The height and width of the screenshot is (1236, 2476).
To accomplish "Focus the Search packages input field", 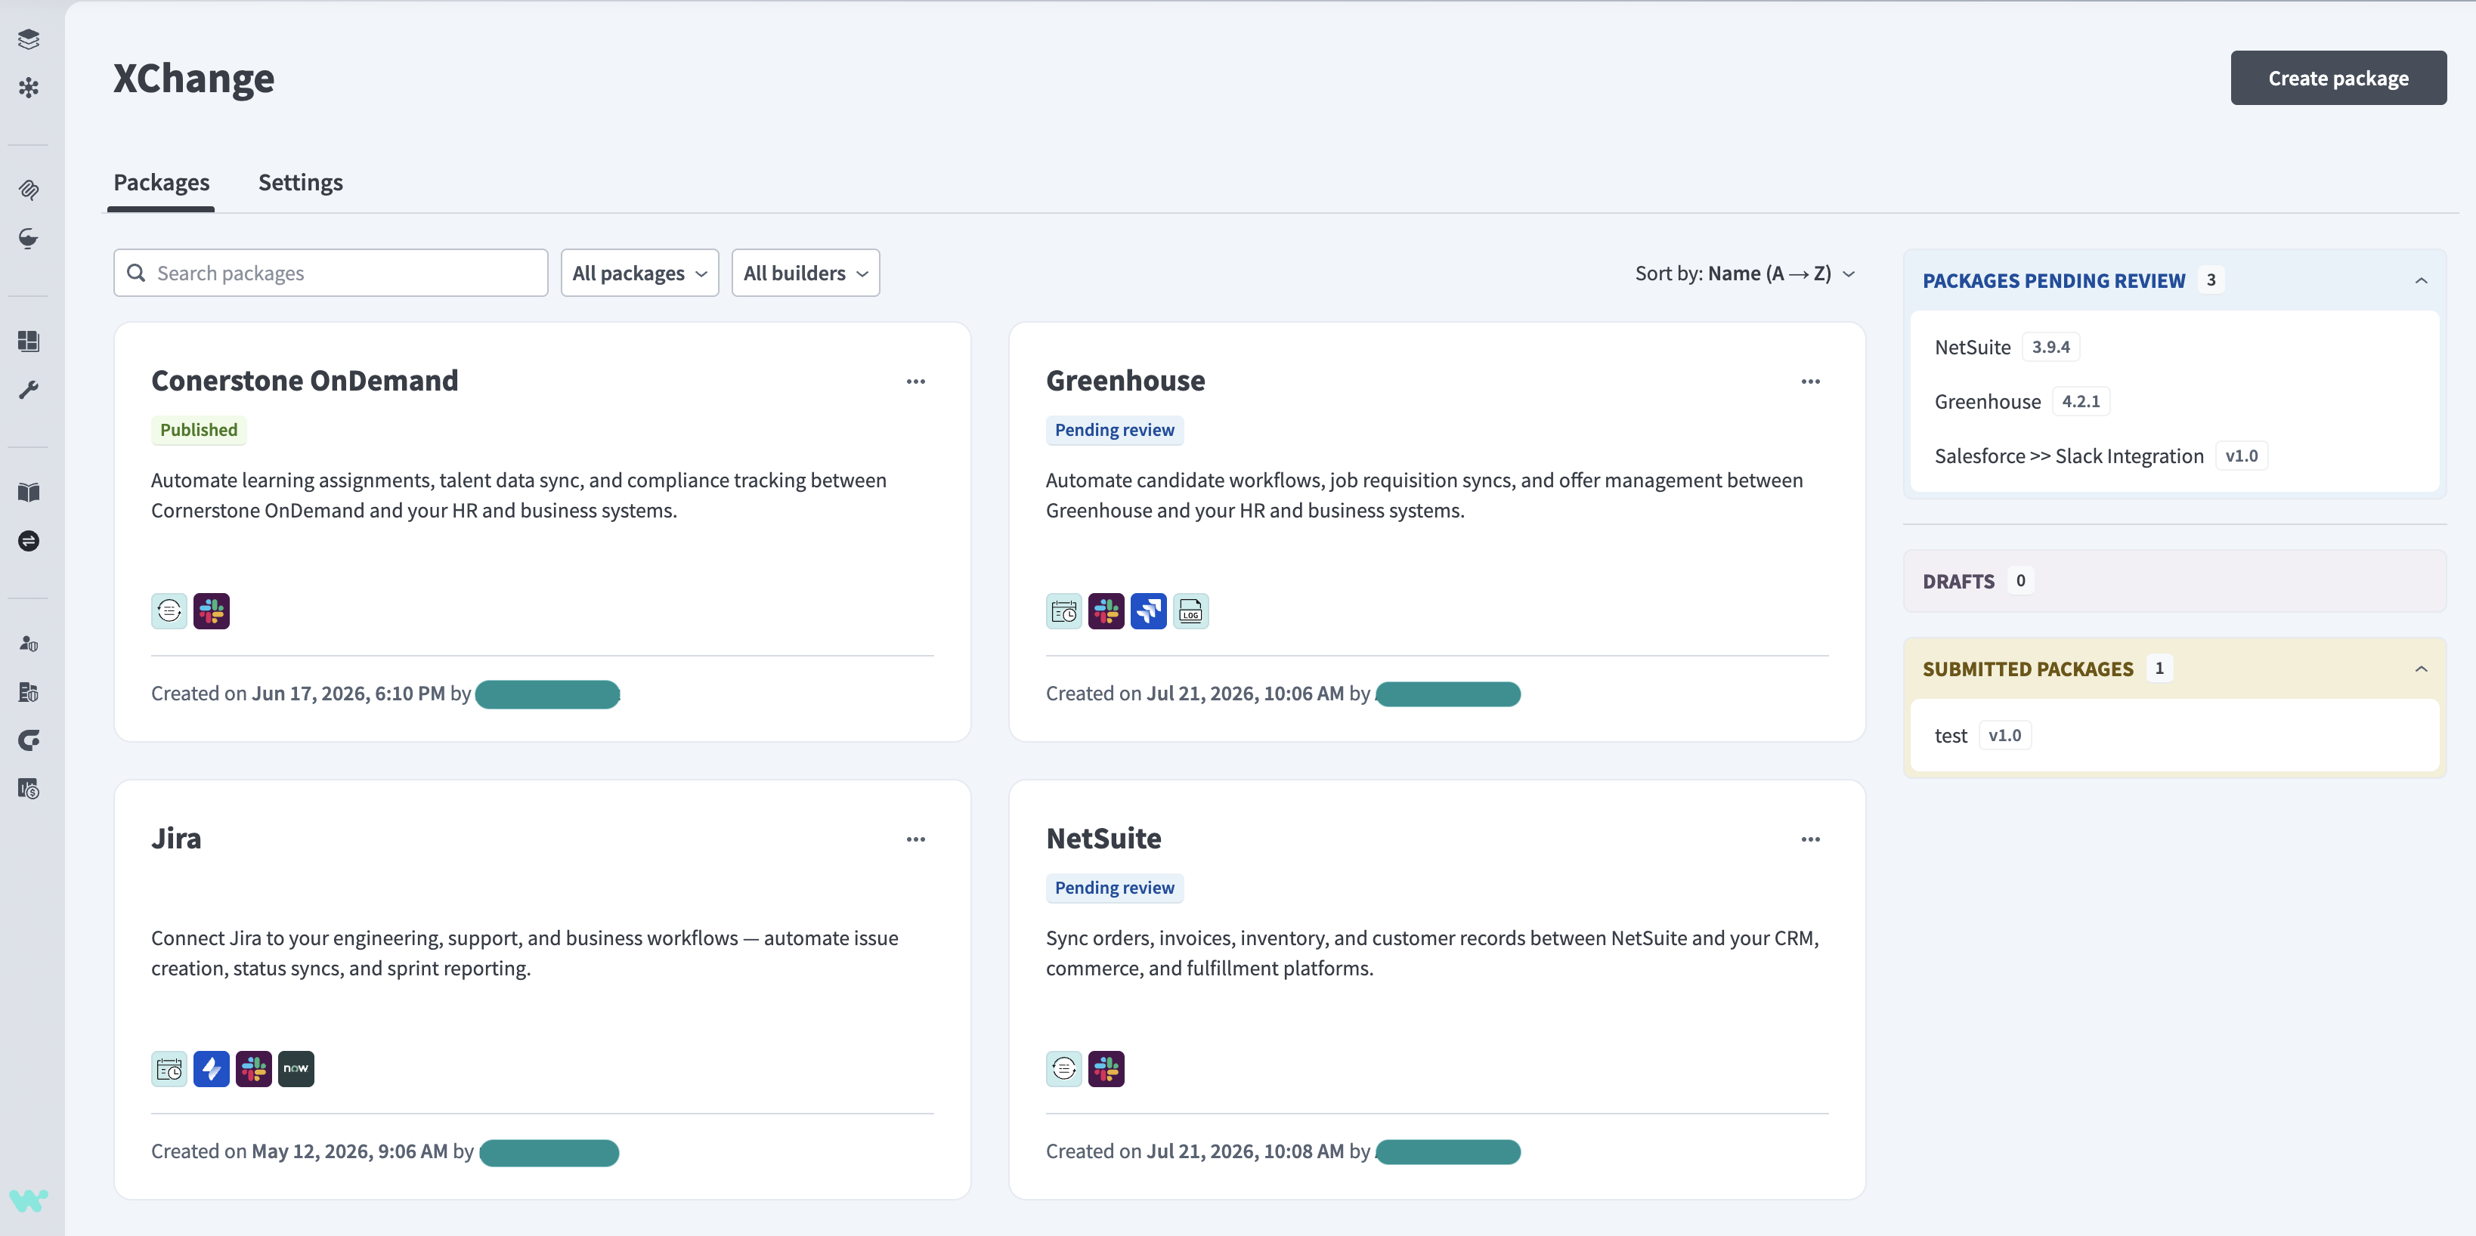I will tap(330, 273).
